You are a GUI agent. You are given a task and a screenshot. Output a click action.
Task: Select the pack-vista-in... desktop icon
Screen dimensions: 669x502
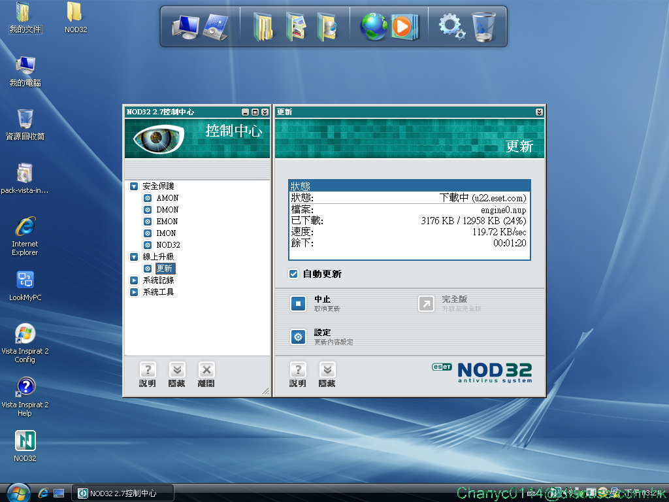pyautogui.click(x=25, y=178)
